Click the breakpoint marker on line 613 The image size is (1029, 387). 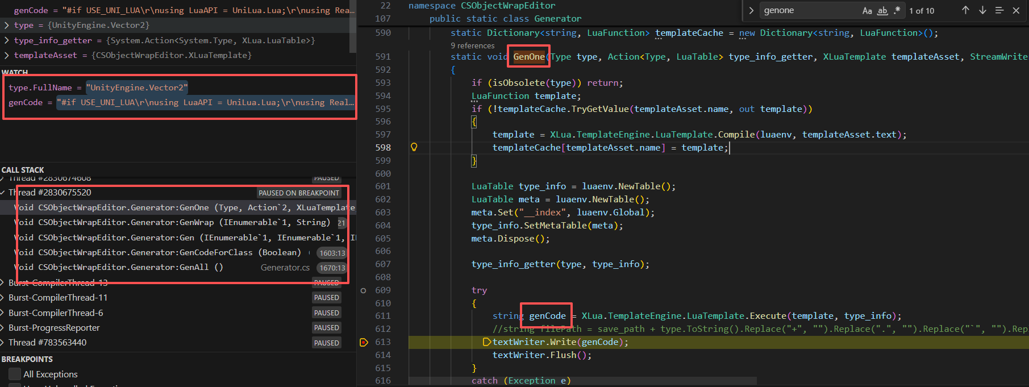tap(364, 342)
